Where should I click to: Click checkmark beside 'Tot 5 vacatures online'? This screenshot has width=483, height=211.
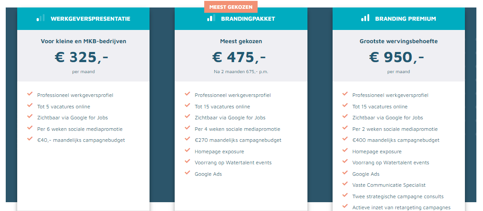pyautogui.click(x=30, y=105)
